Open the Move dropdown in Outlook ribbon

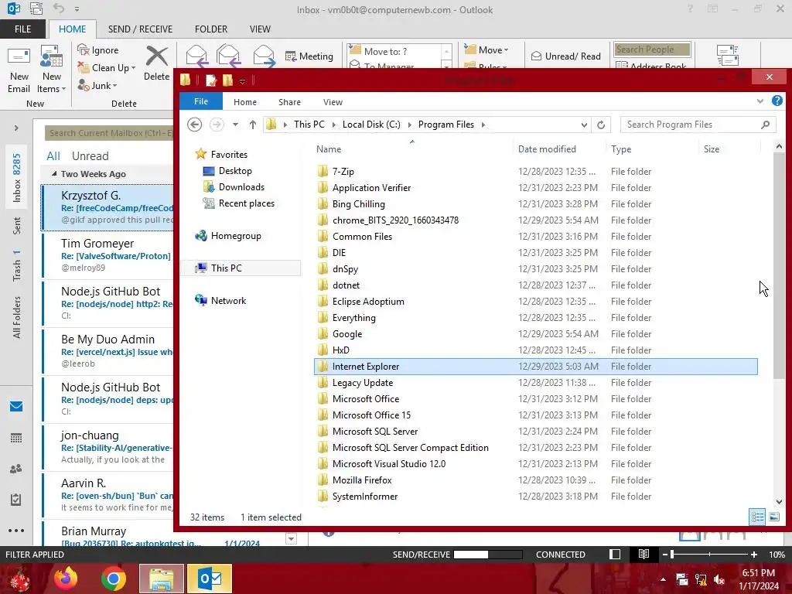(x=486, y=50)
